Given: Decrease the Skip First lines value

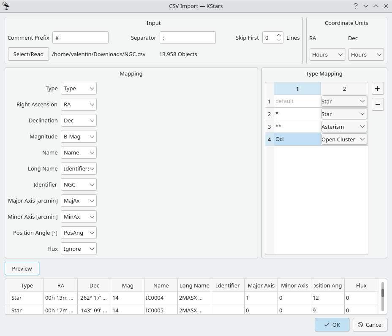Looking at the screenshot, I should [279, 40].
